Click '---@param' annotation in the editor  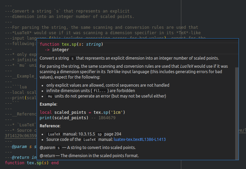16,147
